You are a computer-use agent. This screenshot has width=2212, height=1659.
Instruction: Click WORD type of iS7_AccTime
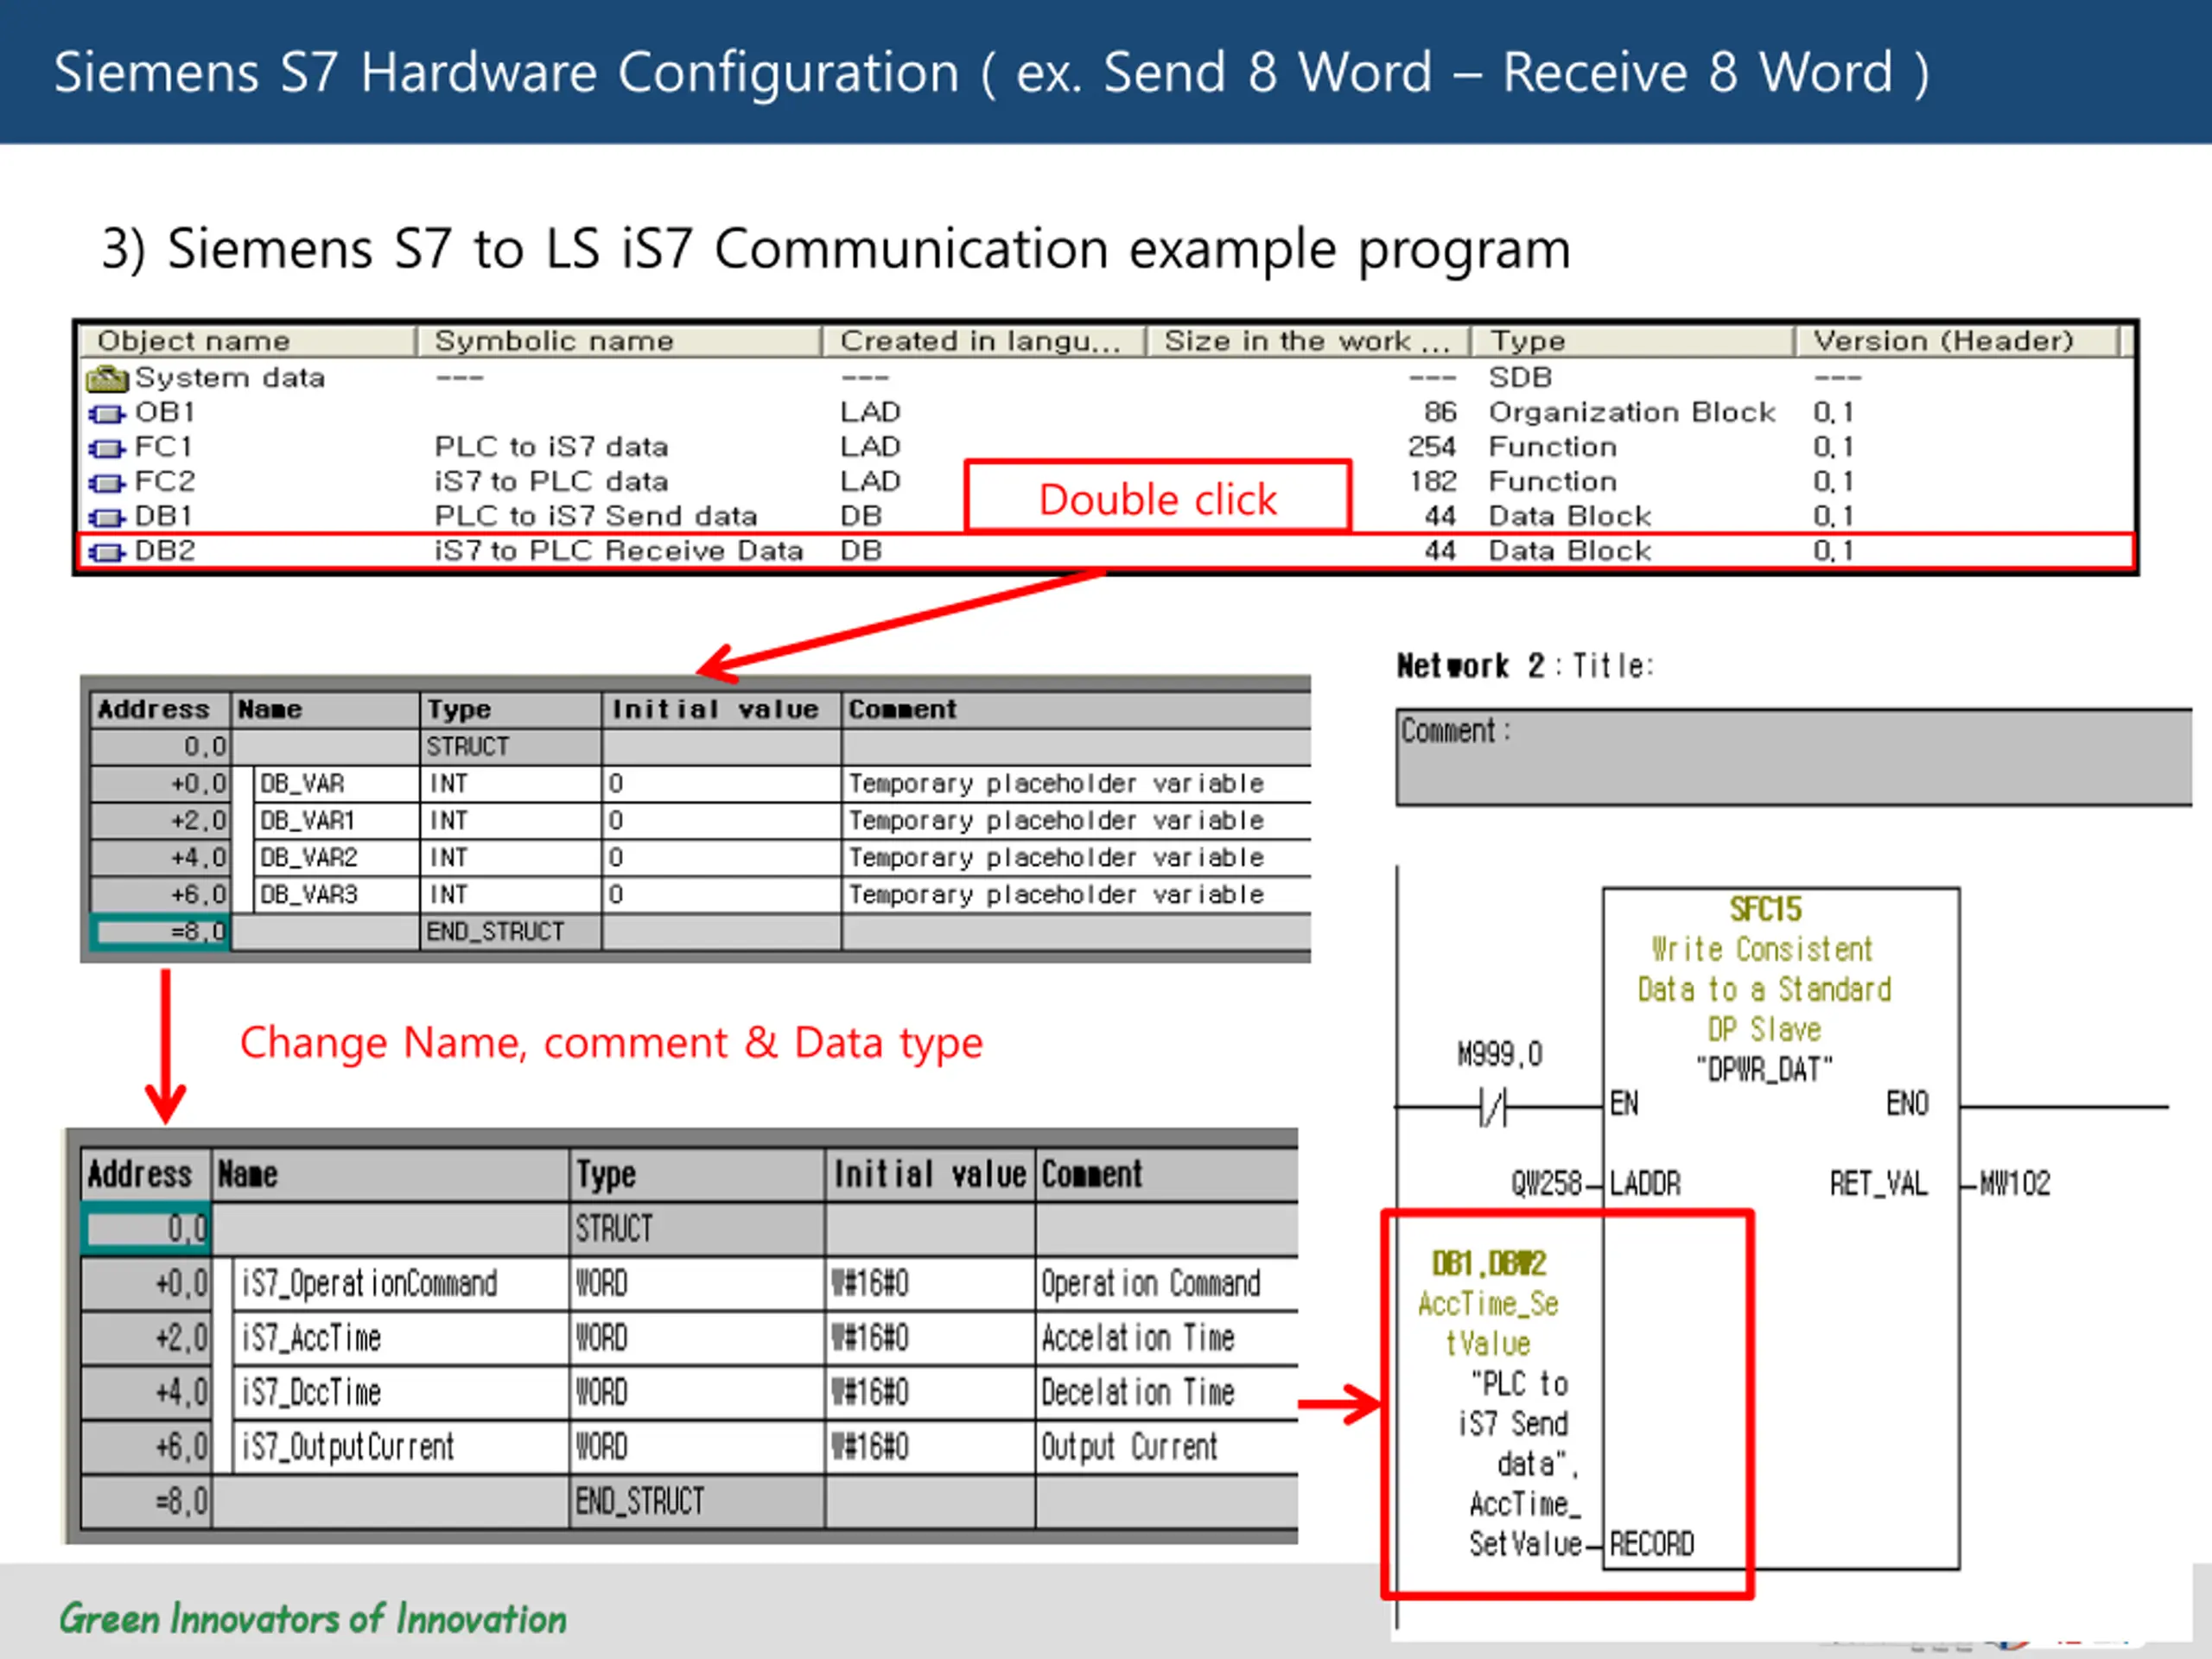[x=697, y=1339]
